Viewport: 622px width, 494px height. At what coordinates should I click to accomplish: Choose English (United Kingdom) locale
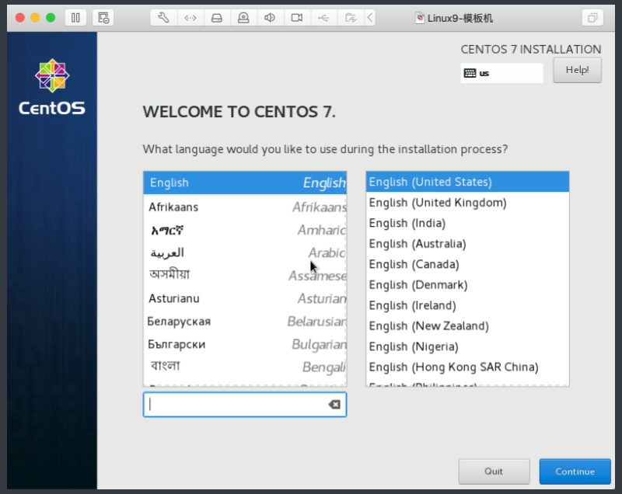pyautogui.click(x=467, y=203)
